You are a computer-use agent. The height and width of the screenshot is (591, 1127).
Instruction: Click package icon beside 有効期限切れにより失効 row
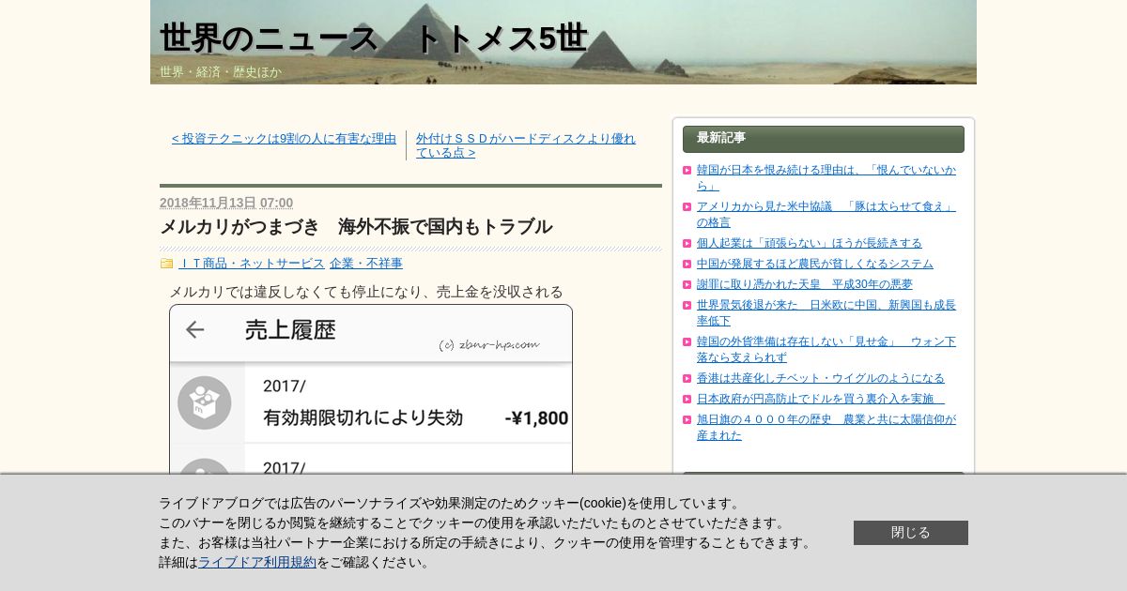click(205, 402)
